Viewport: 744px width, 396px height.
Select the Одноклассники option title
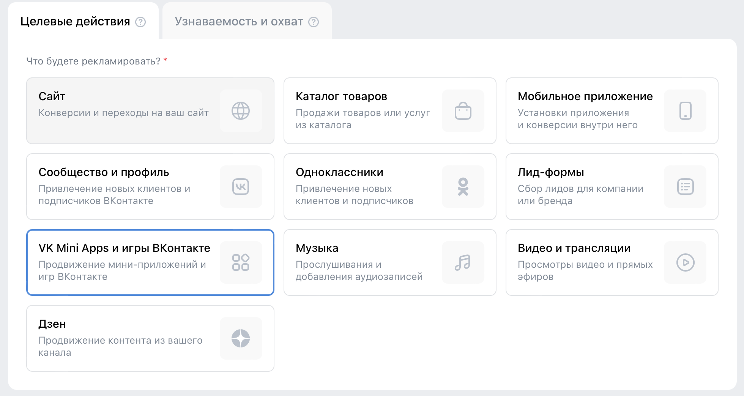click(339, 172)
